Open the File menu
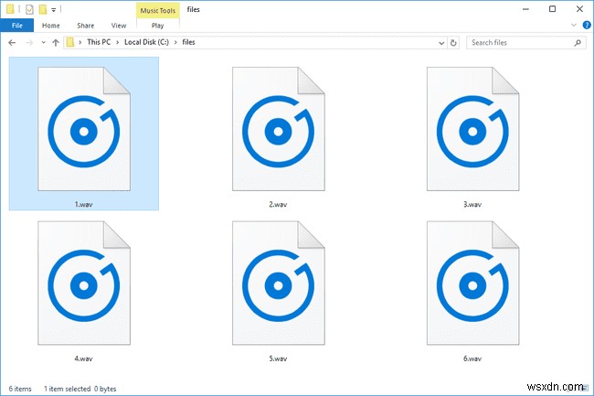This screenshot has height=396, width=594. [17, 26]
